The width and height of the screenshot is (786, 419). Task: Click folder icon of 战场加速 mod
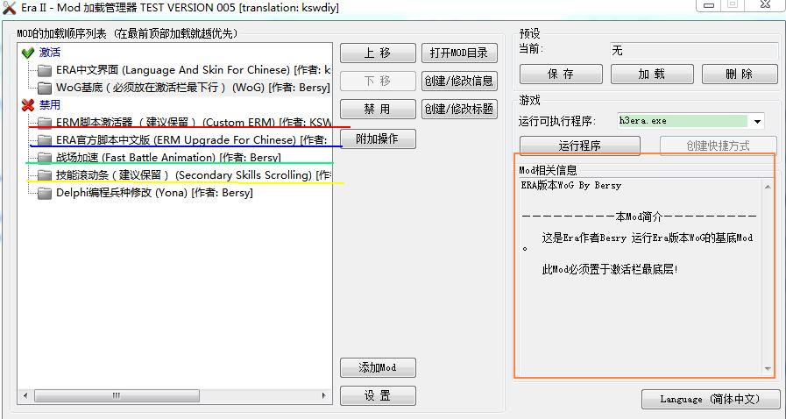click(x=45, y=158)
